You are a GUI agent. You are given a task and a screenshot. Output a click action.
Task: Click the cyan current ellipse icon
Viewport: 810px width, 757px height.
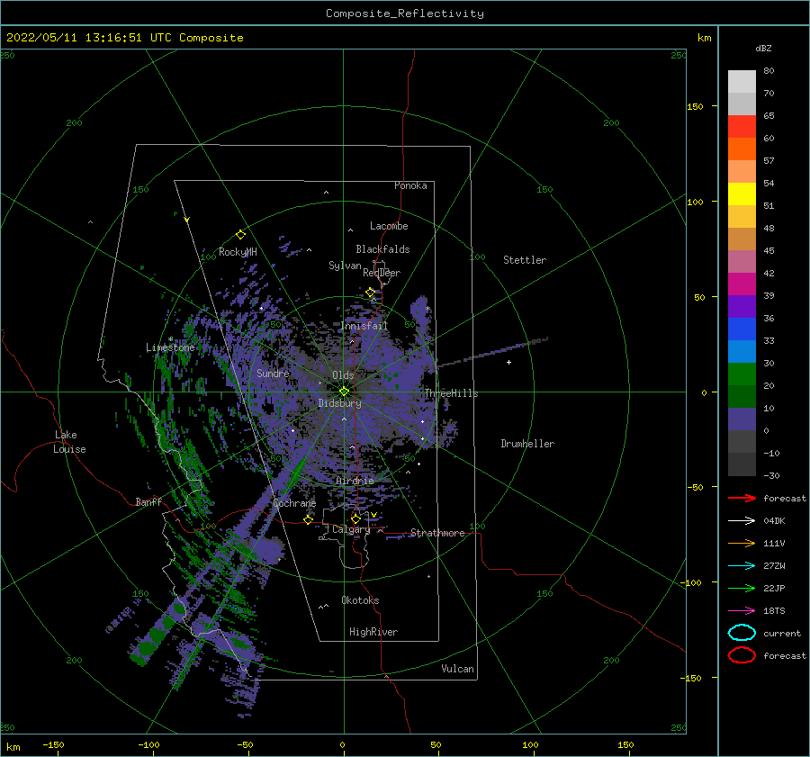pos(742,633)
